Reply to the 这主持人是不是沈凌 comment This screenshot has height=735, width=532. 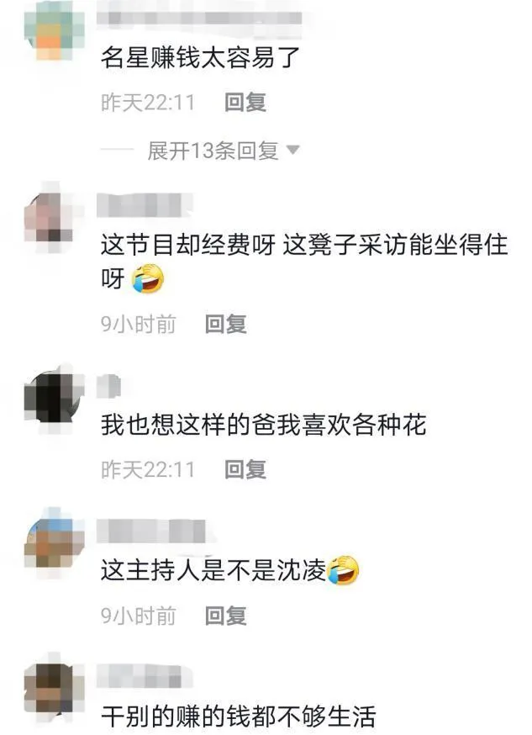coord(226,616)
